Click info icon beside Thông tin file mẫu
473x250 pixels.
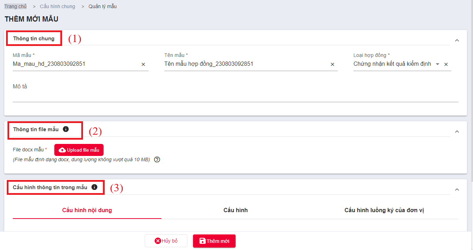point(66,129)
